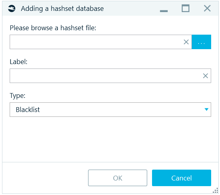Click the Label: caption text

pos(19,62)
